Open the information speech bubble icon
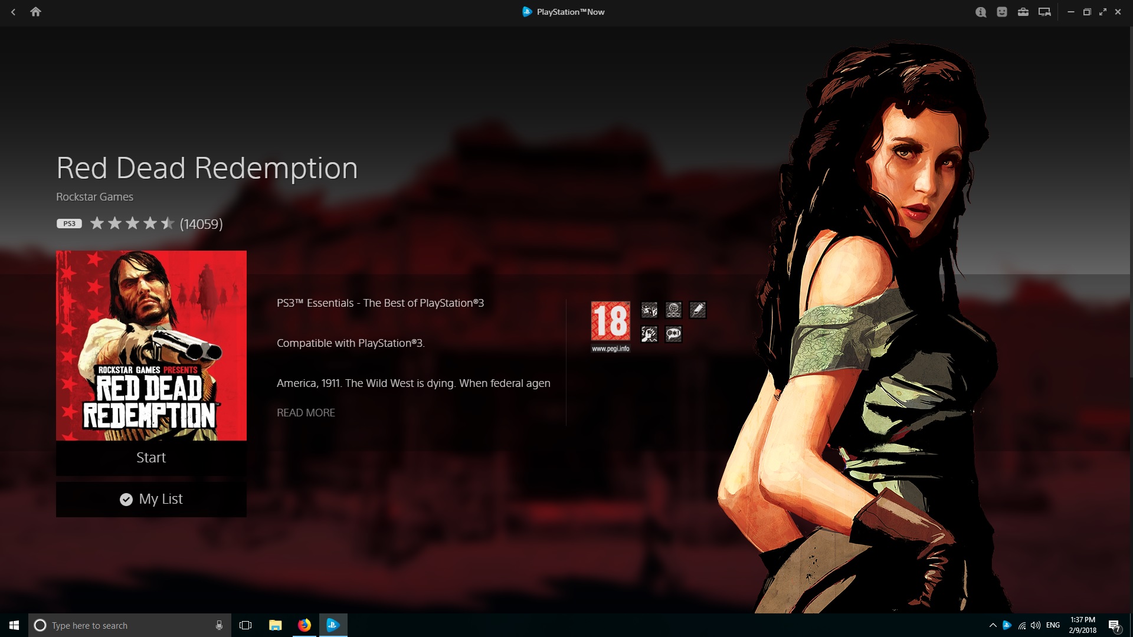The width and height of the screenshot is (1133, 637). [x=981, y=12]
